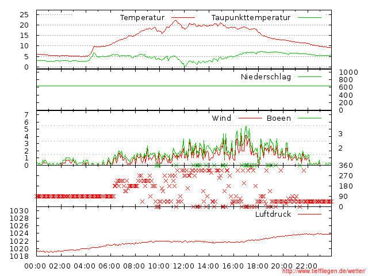The height and width of the screenshot is (276, 368).
Task: Click the 25 temperature axis value
Action: [24, 15]
